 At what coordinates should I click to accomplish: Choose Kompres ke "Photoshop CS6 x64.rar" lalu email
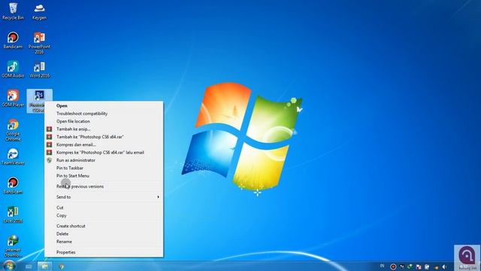pyautogui.click(x=104, y=152)
